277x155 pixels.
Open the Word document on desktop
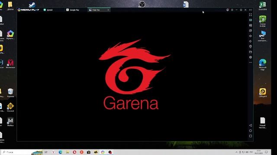[186, 4]
